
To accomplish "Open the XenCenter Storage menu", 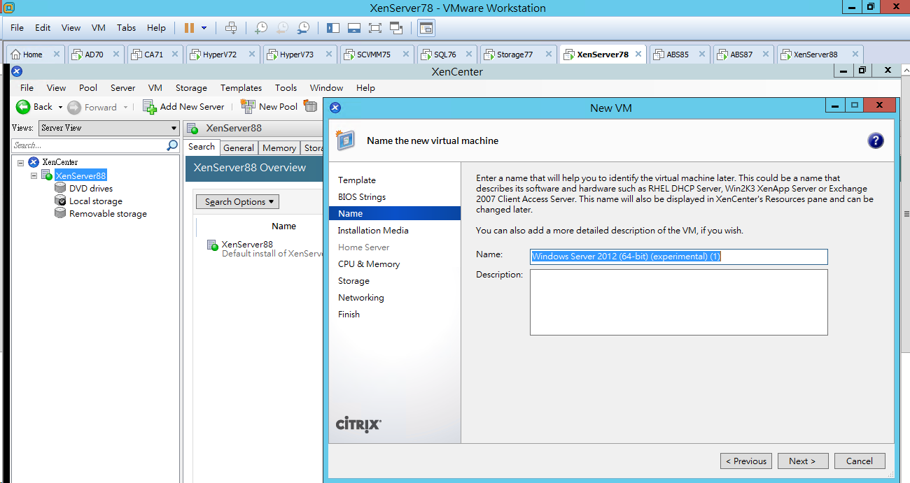I will [191, 88].
